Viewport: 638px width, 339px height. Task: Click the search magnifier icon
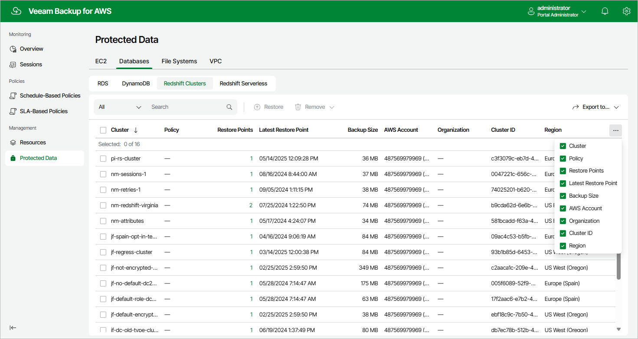229,107
